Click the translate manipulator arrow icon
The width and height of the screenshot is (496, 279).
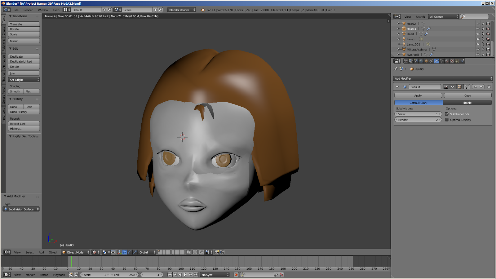click(125, 252)
